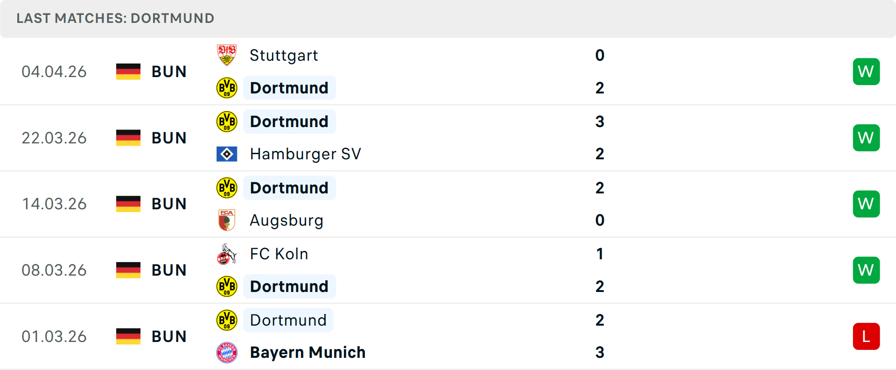
Task: Click the green W badge for the Stuttgart match
Action: 866,71
